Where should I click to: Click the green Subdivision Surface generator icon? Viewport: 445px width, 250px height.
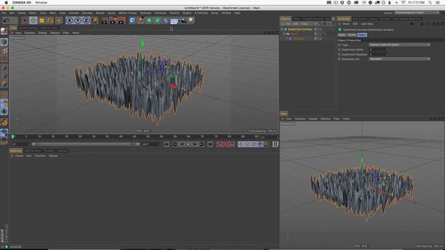(149, 20)
